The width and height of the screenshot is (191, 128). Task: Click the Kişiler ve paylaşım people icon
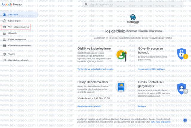coord(4,39)
